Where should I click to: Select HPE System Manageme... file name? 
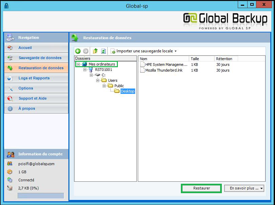pyautogui.click(x=166, y=65)
